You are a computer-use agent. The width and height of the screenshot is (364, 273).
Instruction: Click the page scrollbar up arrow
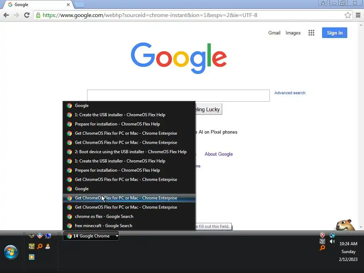(361, 25)
